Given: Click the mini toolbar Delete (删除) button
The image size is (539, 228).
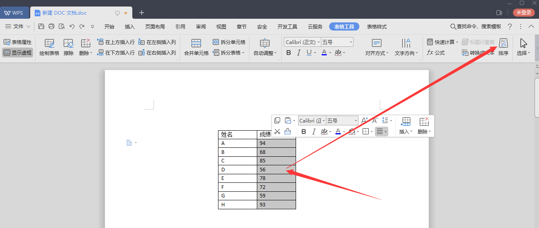Looking at the screenshot, I should [424, 126].
